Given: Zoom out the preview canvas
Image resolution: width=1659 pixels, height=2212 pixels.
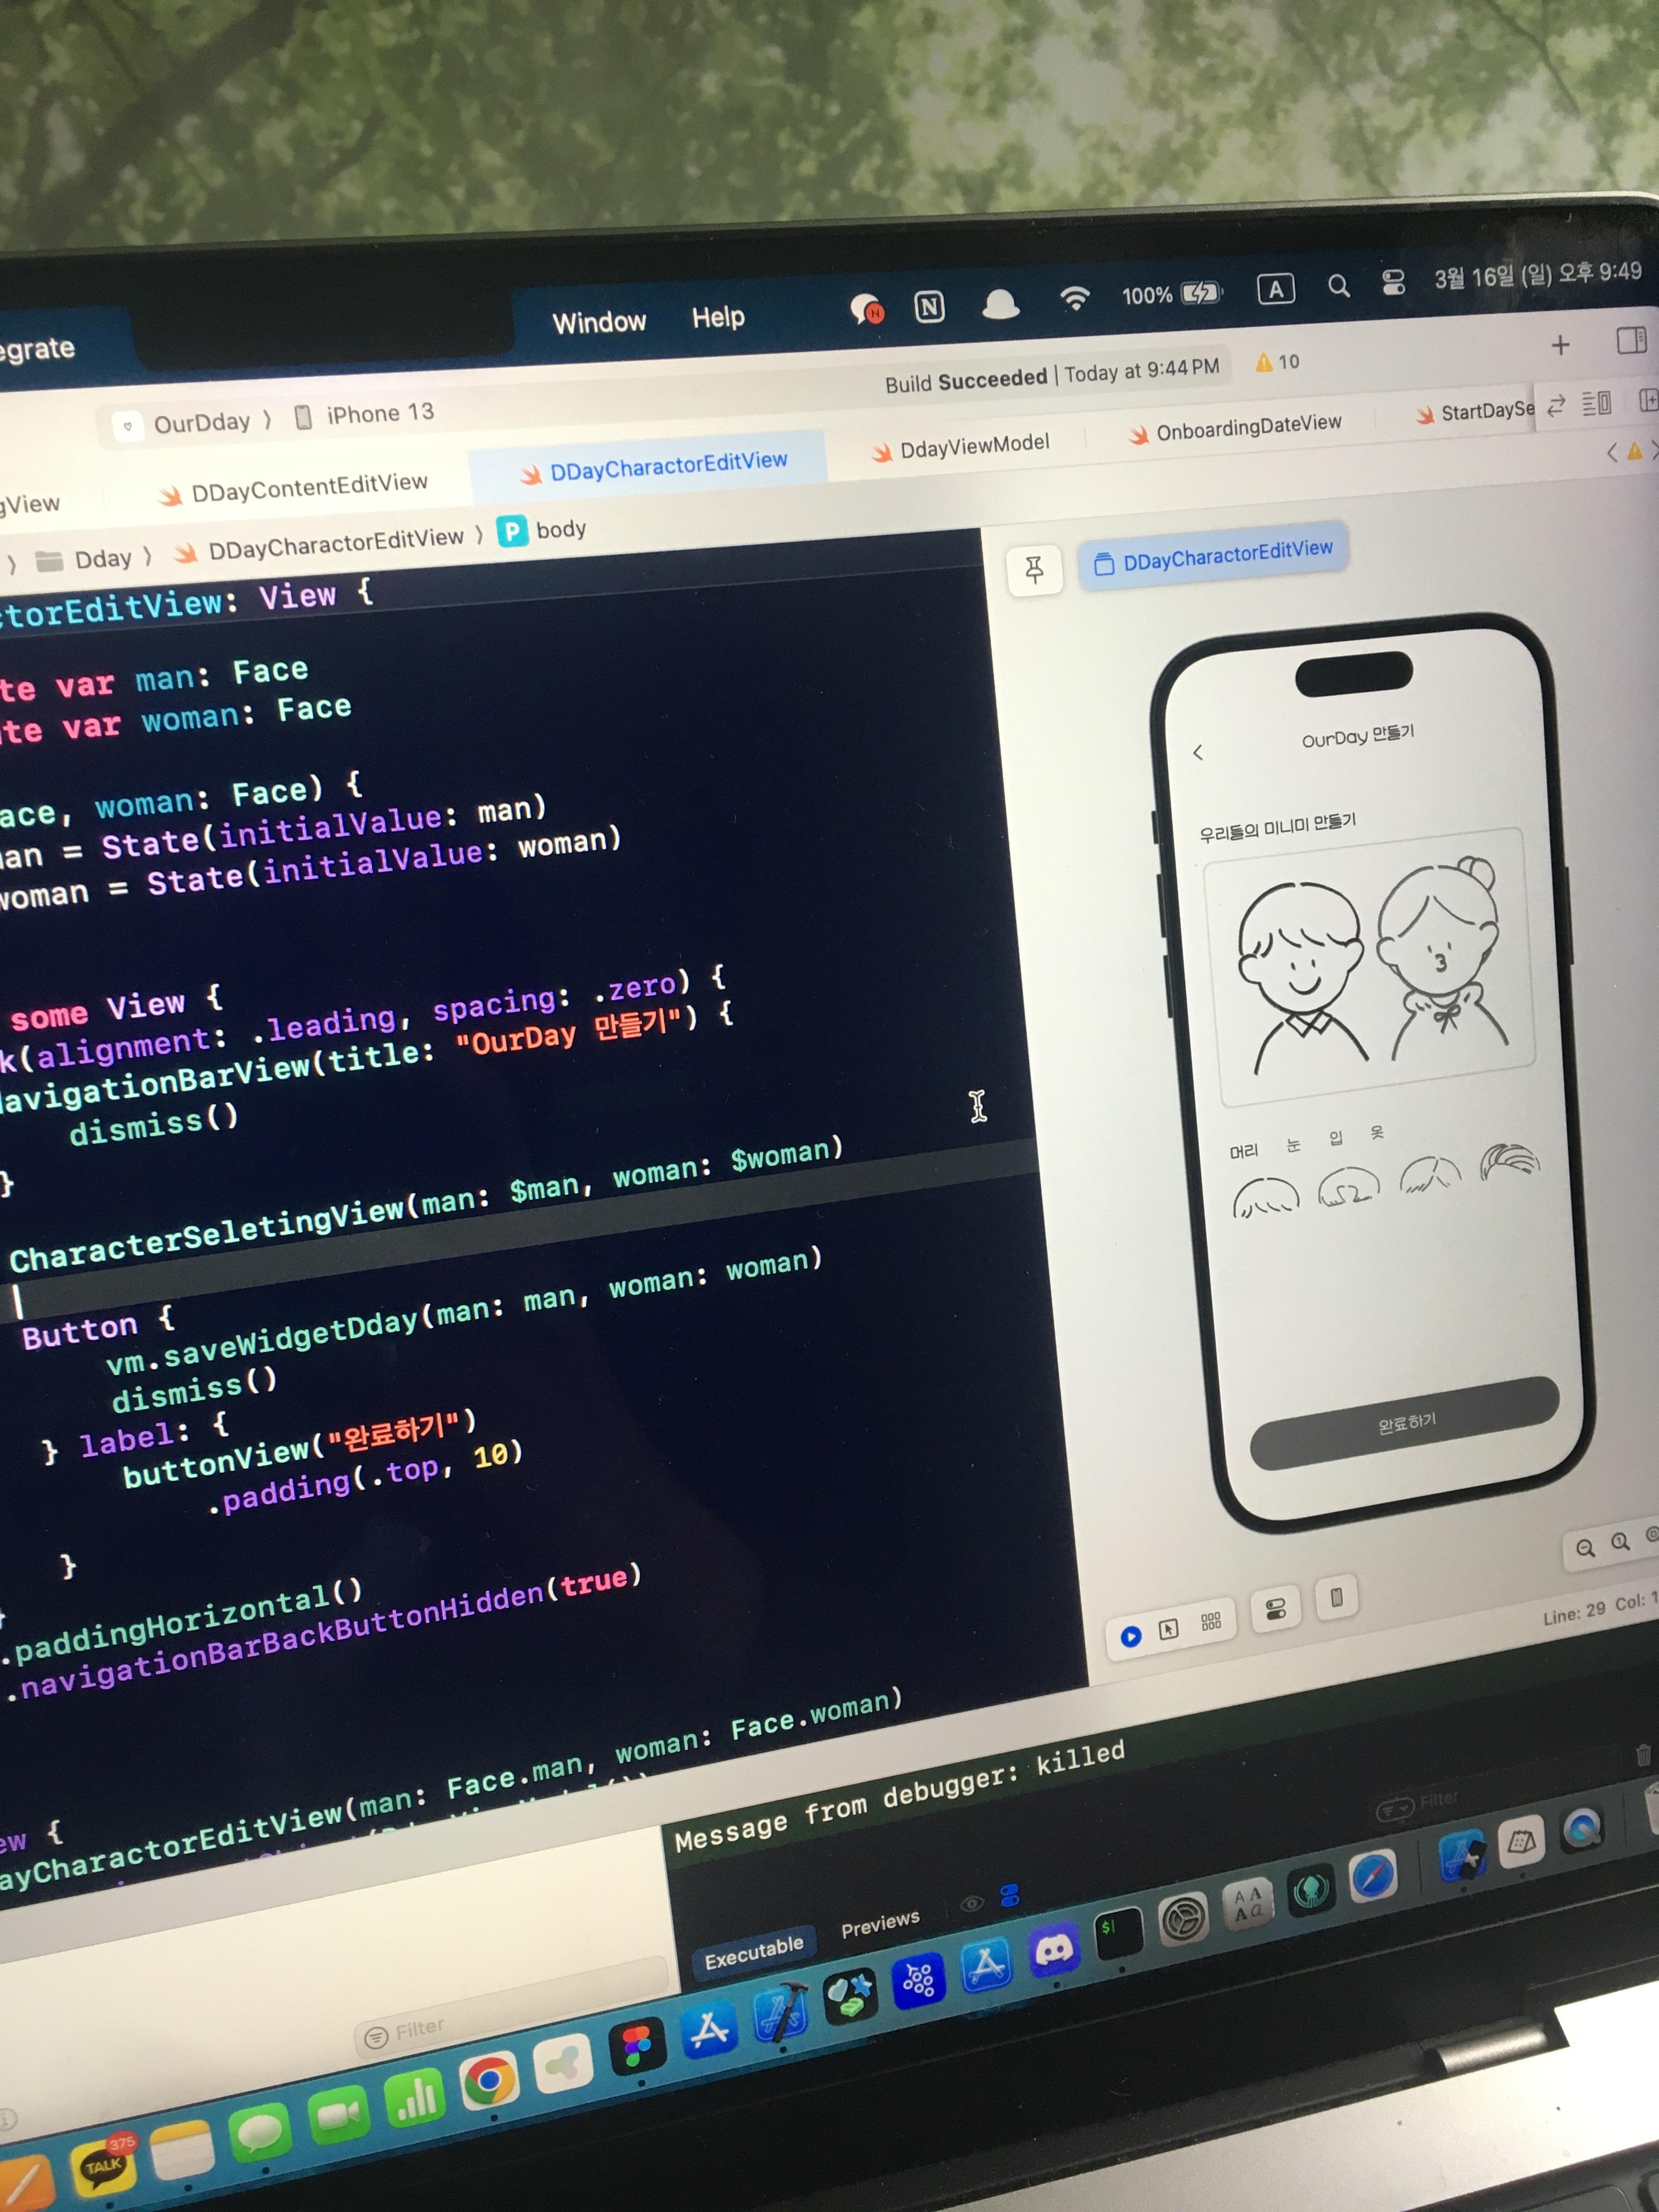Looking at the screenshot, I should 1585,1548.
